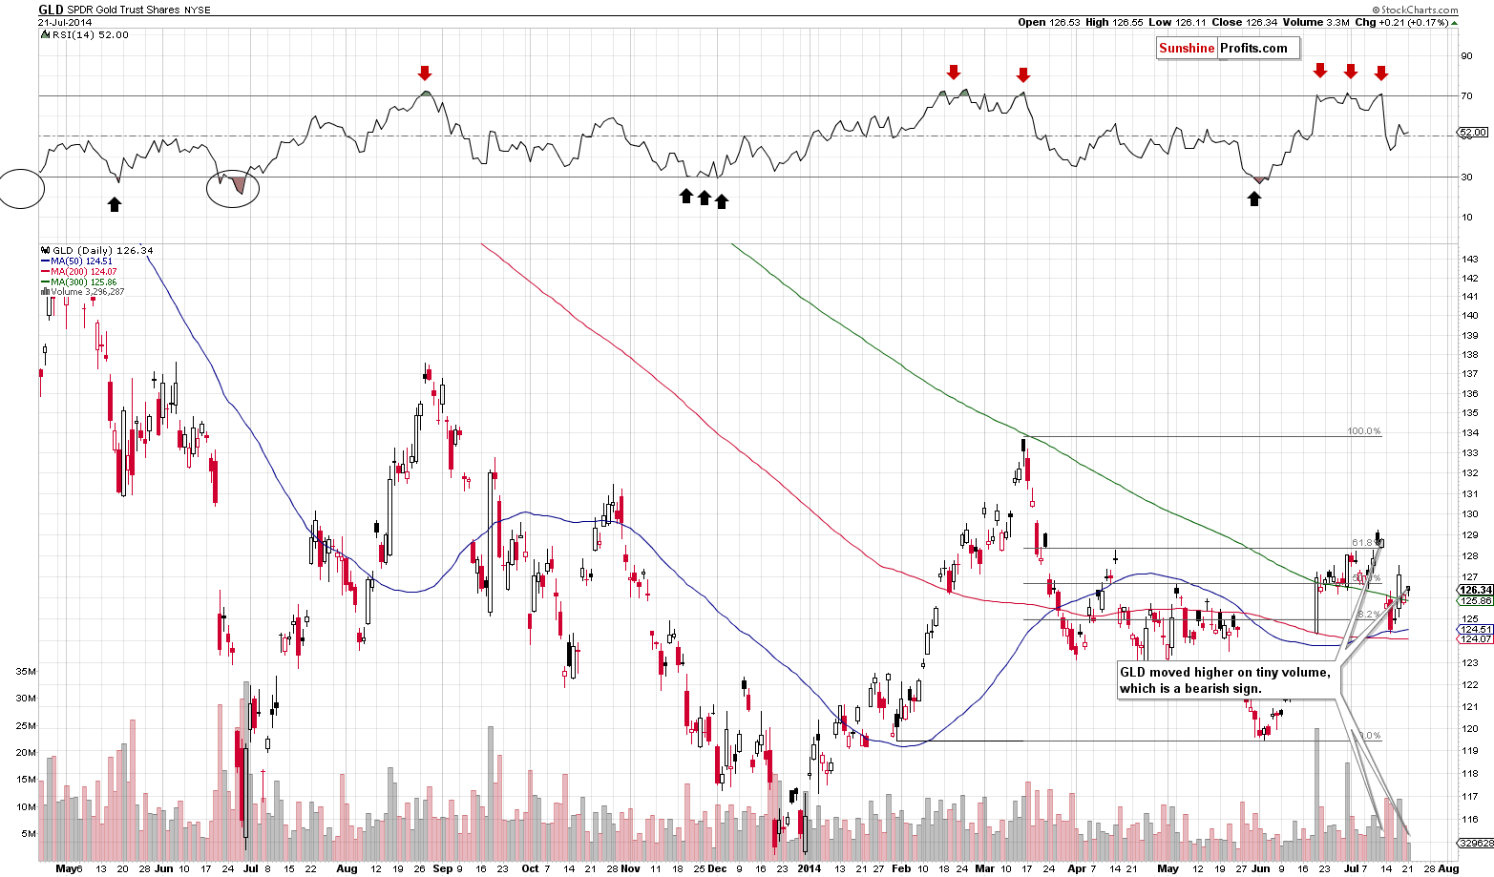The image size is (1494, 877).
Task: Click the 52.00 RSI value tag on right axis
Action: [x=1473, y=133]
